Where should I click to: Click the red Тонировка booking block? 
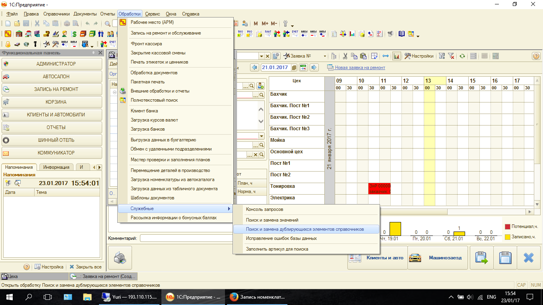click(379, 189)
